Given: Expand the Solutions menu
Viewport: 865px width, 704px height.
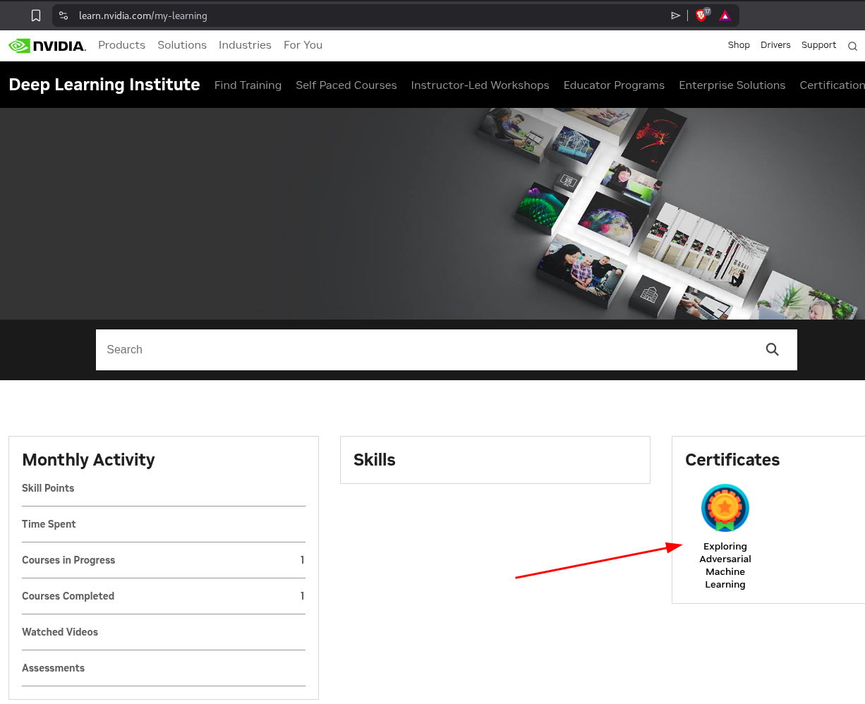Looking at the screenshot, I should (x=182, y=45).
